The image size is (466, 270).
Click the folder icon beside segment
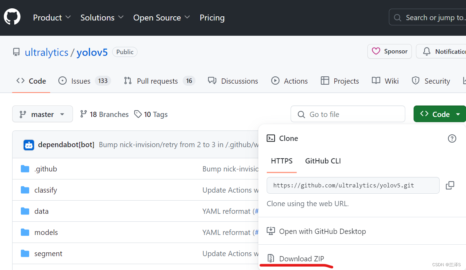(x=25, y=254)
